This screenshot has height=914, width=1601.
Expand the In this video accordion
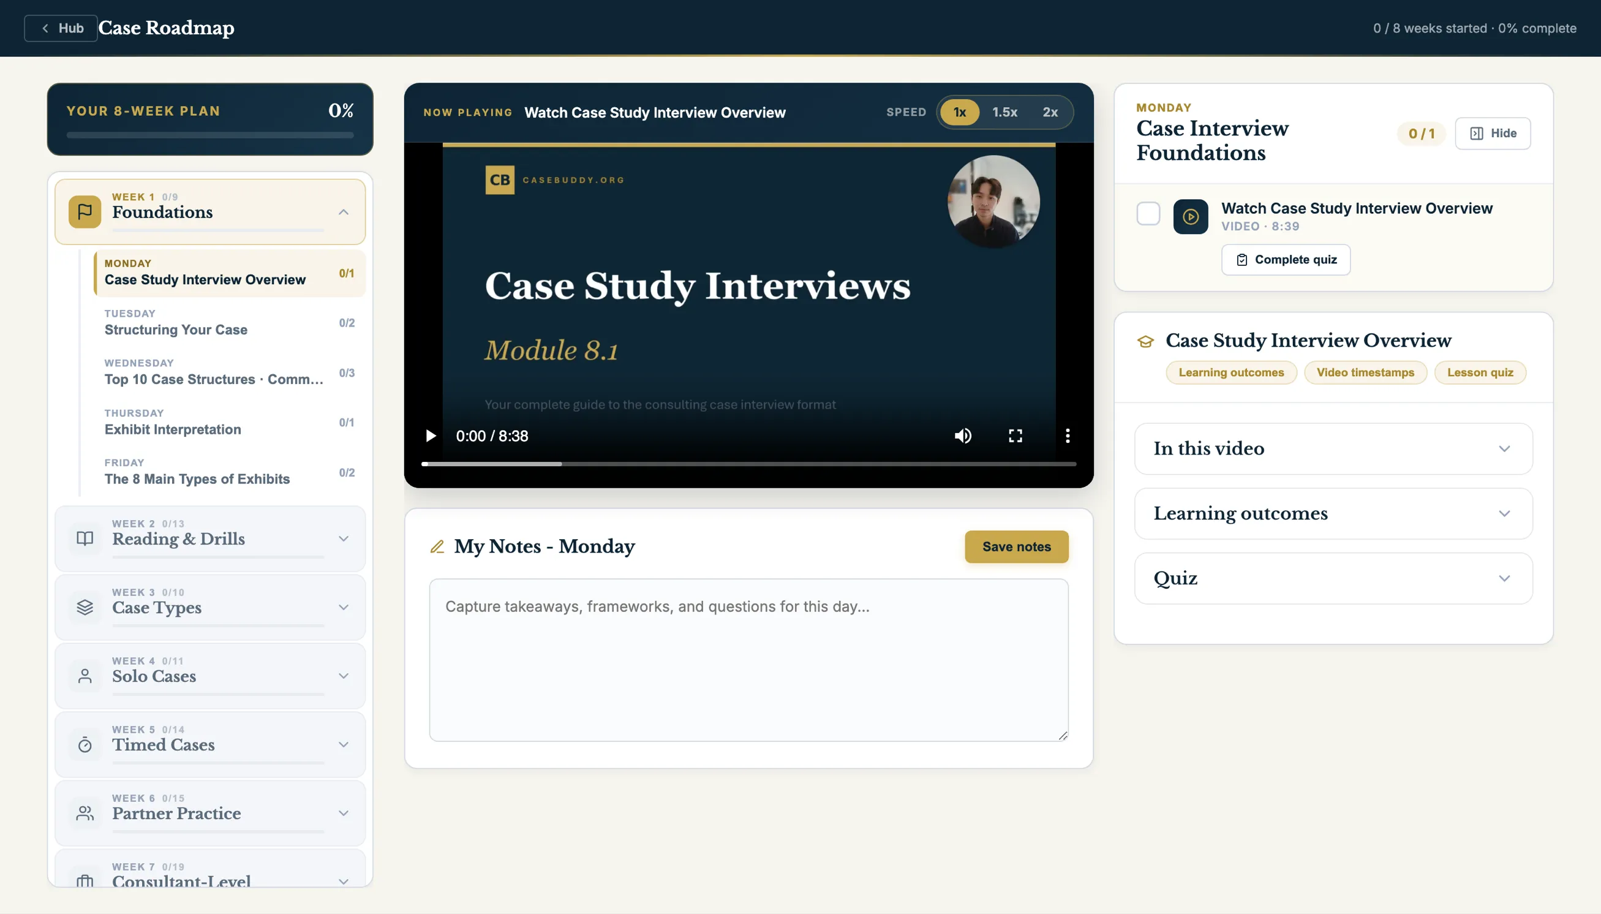1333,449
